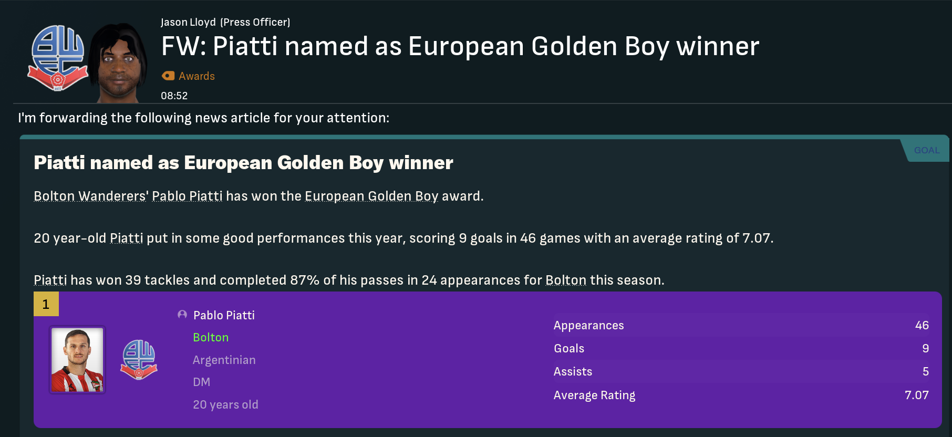Click the Jason Lloyd sender name
Viewport: 952px width, 437px height.
point(188,22)
